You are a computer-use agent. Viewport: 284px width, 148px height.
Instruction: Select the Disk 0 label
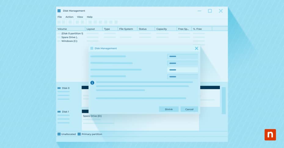pos(66,88)
